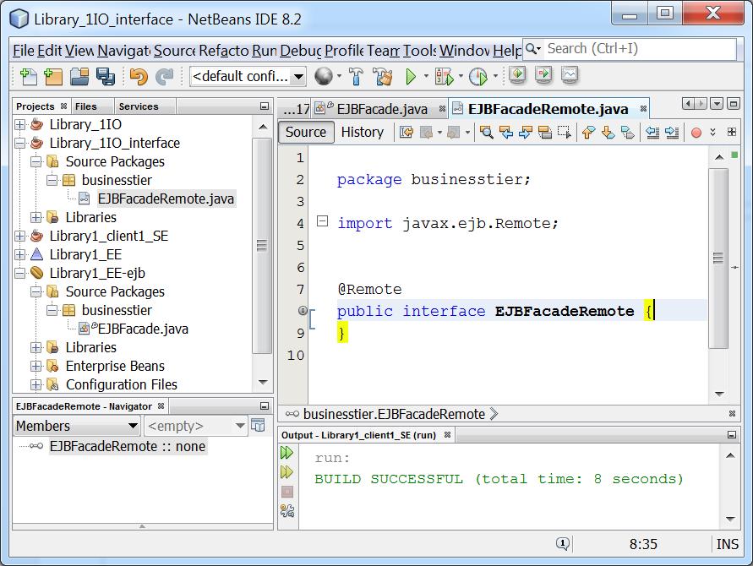Redo using the grey arrow icon
This screenshot has height=566, width=753.
pos(165,77)
